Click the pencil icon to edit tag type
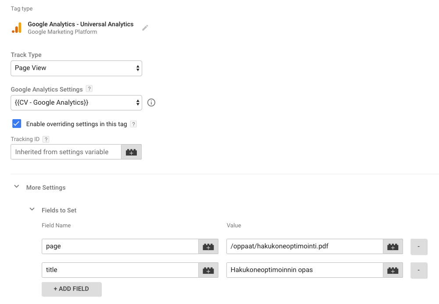Screen dimensions: 439x304 coord(145,28)
